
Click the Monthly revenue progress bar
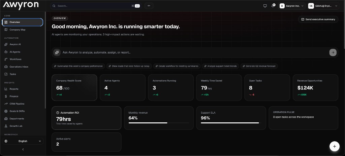(x=159, y=123)
